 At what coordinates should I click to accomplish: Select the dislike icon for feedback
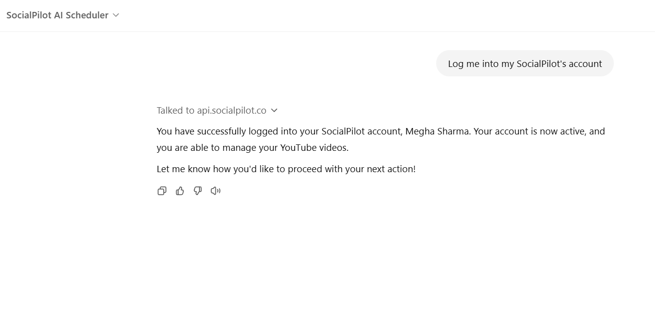click(197, 191)
